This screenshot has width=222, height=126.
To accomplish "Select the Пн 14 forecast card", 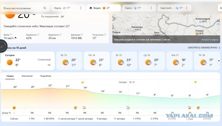I will click(97, 61).
